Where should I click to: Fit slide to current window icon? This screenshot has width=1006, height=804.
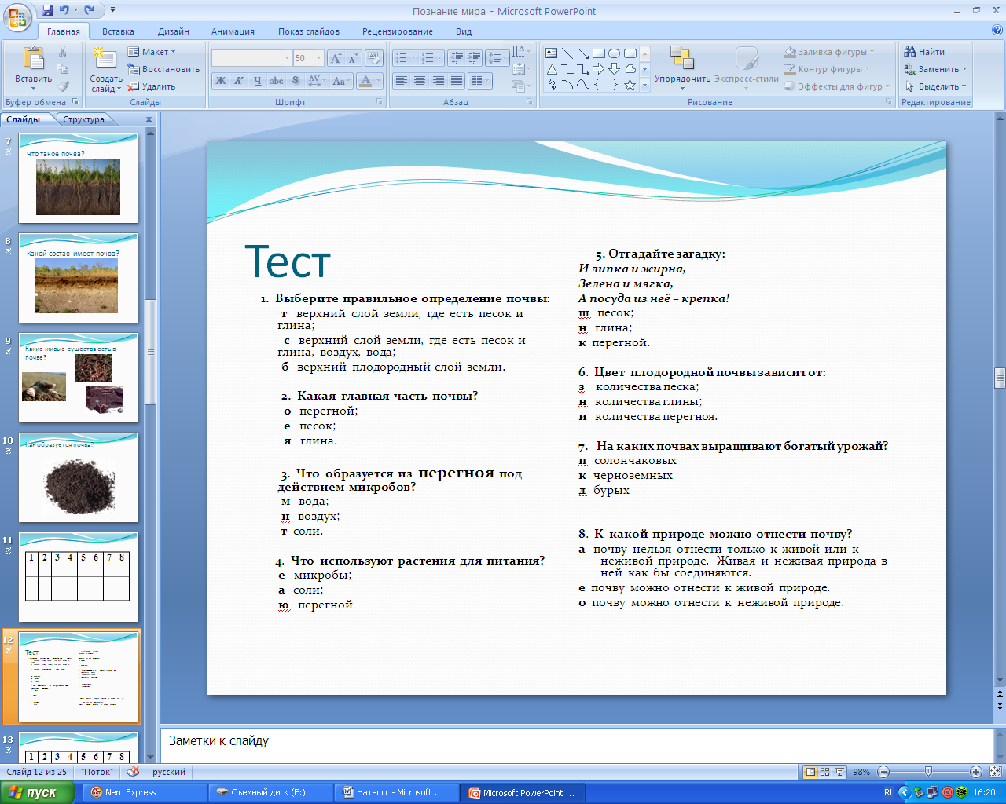click(x=996, y=772)
